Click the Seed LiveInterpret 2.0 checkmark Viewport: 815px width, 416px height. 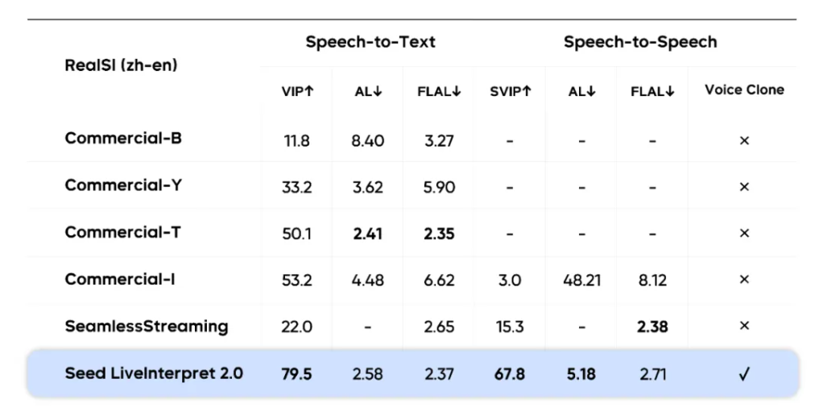pyautogui.click(x=744, y=374)
